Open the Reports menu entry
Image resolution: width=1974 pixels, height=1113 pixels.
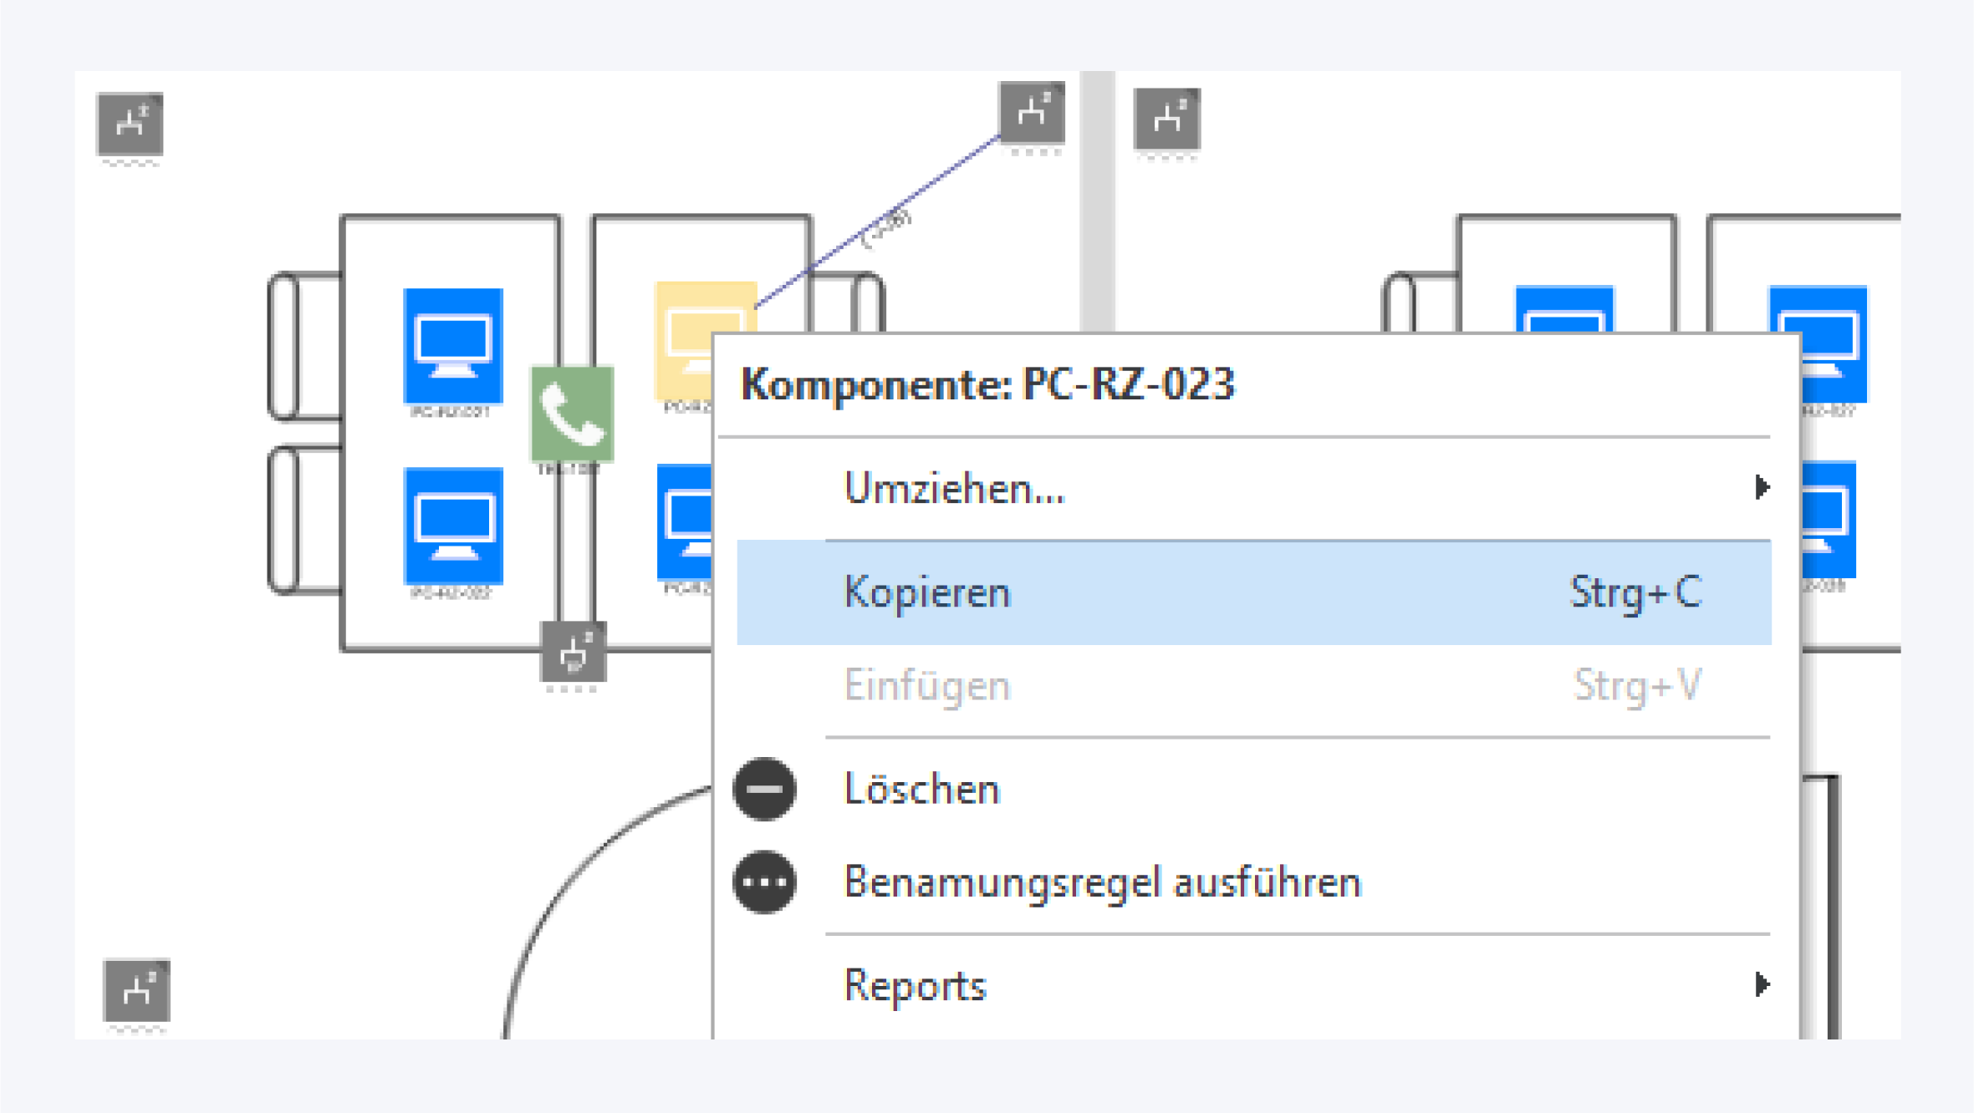[916, 986]
